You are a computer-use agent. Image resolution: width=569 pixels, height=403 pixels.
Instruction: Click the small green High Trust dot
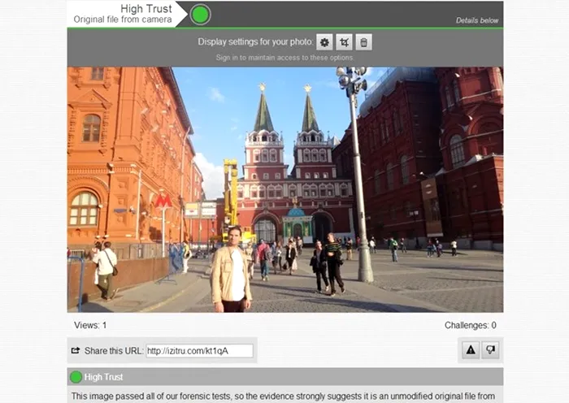[76, 377]
